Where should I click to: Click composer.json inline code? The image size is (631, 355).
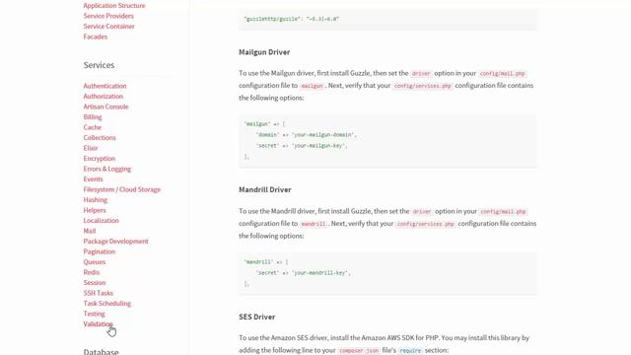[x=359, y=351]
